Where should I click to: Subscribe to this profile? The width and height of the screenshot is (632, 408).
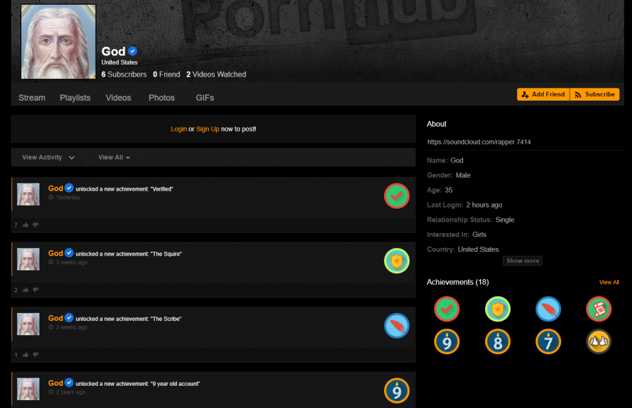tap(594, 94)
